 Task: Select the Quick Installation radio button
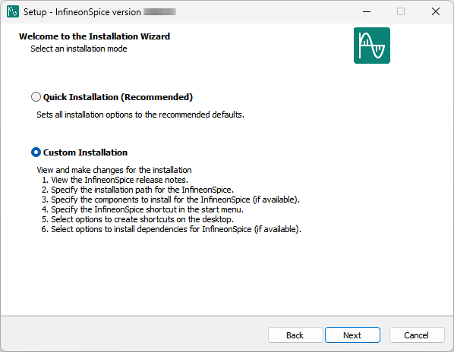[36, 97]
